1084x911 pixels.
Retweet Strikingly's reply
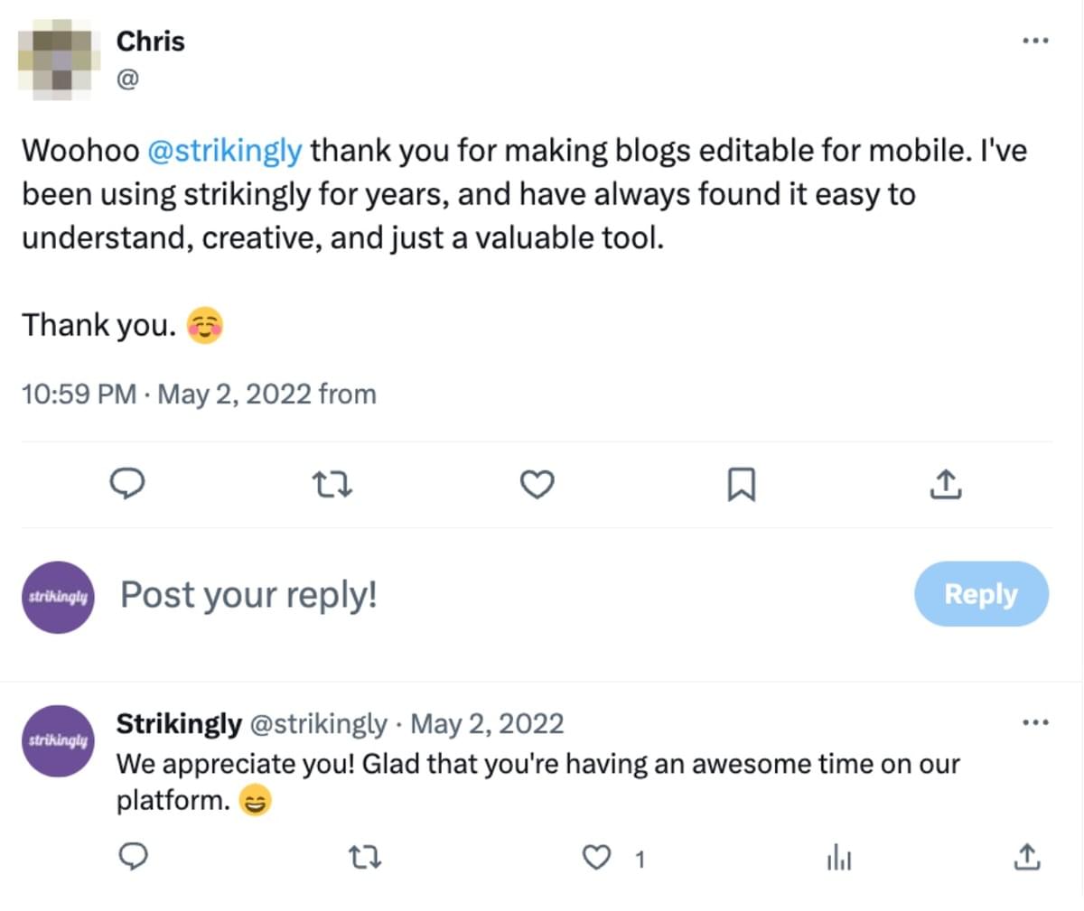365,857
